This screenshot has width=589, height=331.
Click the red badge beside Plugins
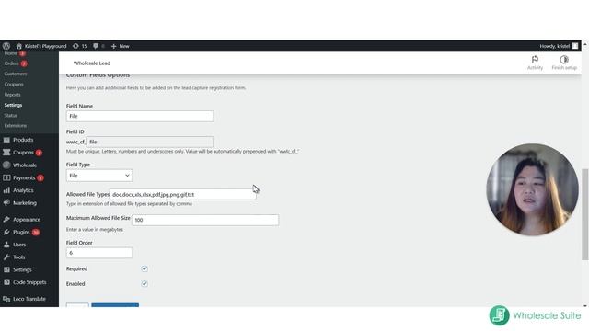tap(36, 233)
